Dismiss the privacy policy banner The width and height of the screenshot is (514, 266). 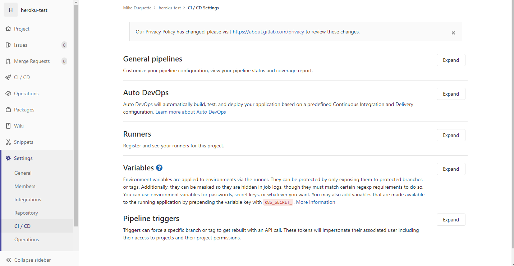pos(453,33)
